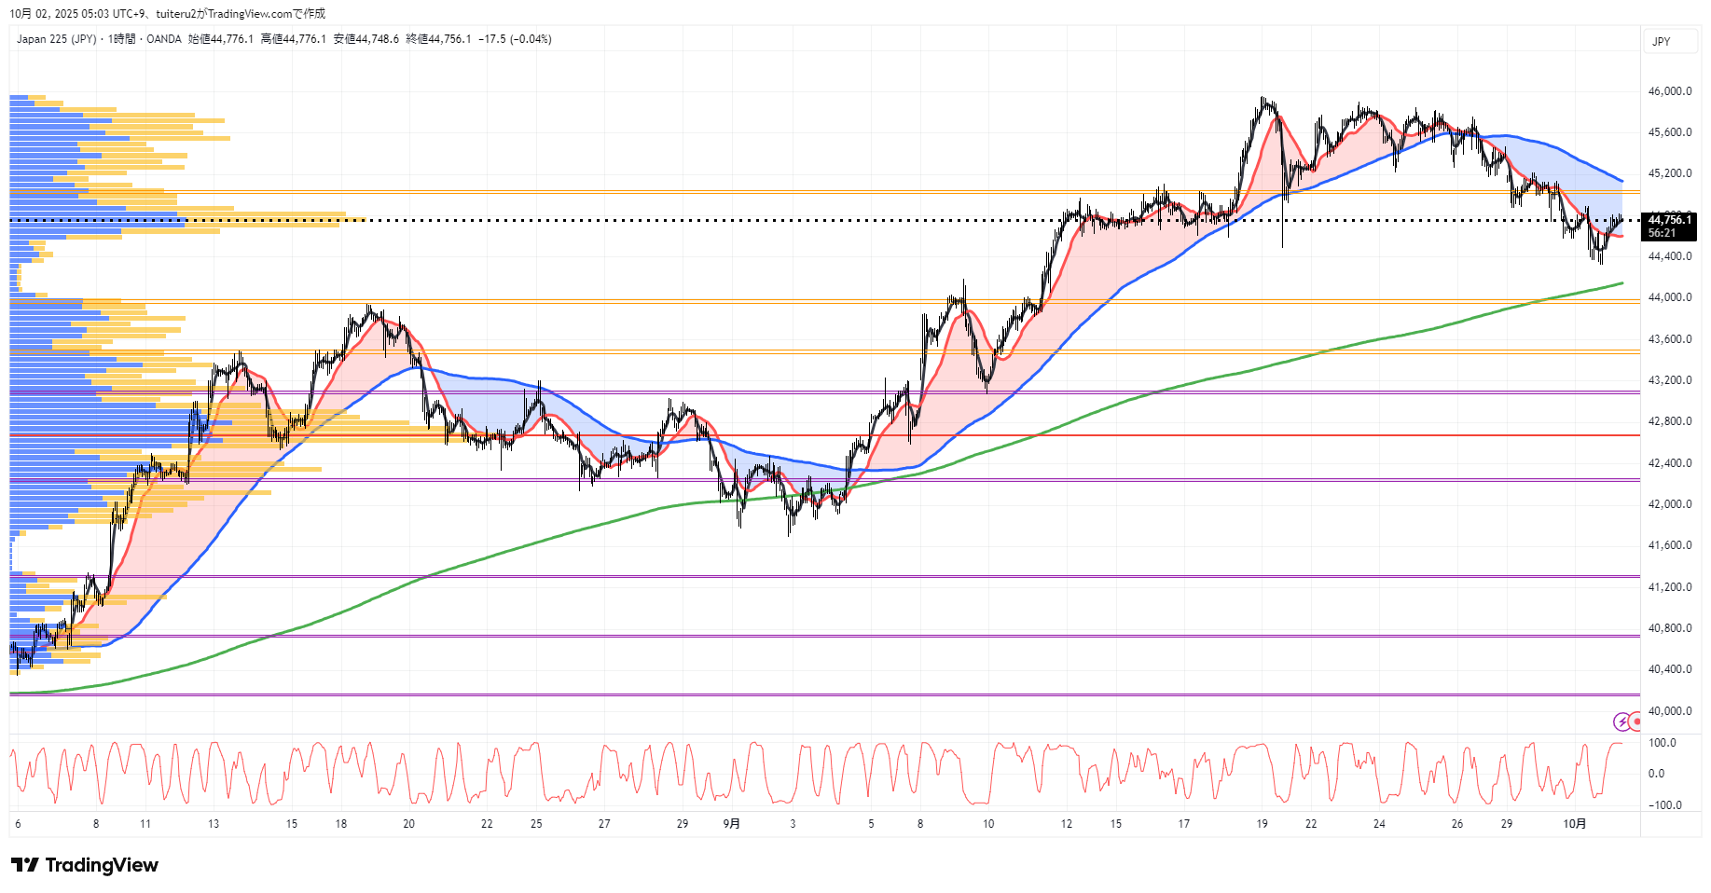
Task: Click the 9月 marker on time axis
Action: pyautogui.click(x=732, y=824)
